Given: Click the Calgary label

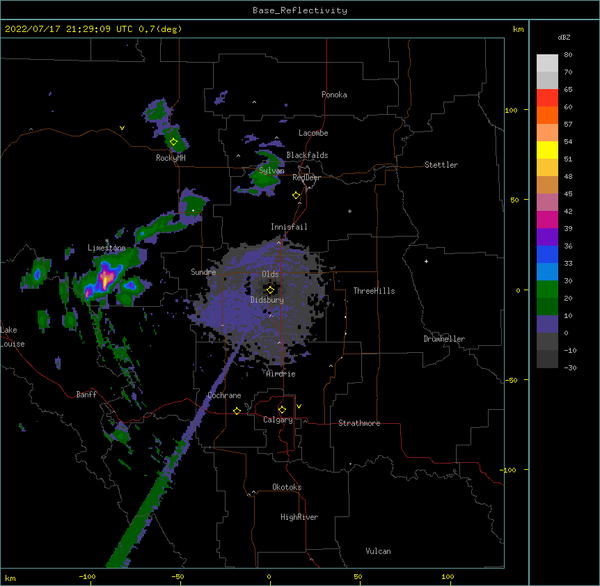Looking at the screenshot, I should click(278, 420).
